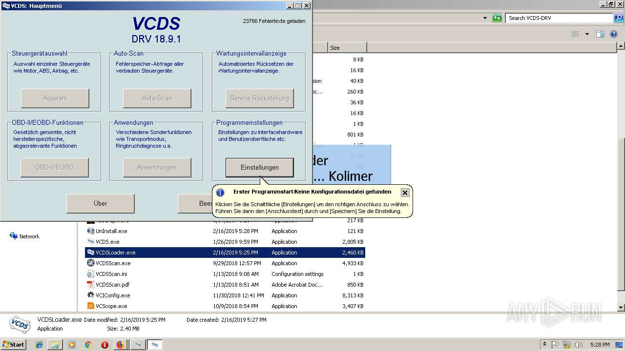This screenshot has width=625, height=351.
Task: Click the 5:28 PM clock
Action: point(600,344)
